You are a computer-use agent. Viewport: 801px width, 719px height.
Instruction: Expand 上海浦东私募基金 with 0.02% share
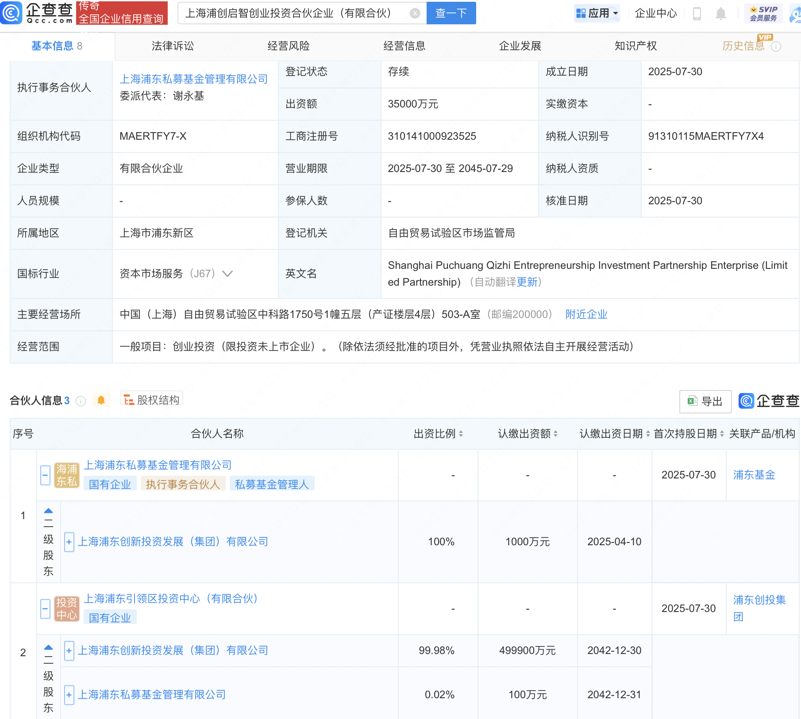[x=69, y=695]
